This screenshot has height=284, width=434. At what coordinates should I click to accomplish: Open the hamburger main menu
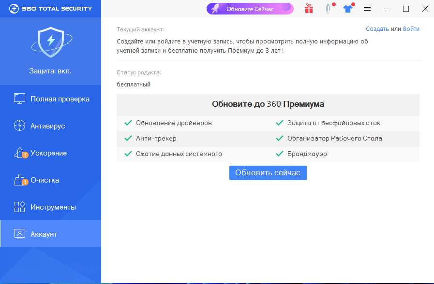pos(367,9)
